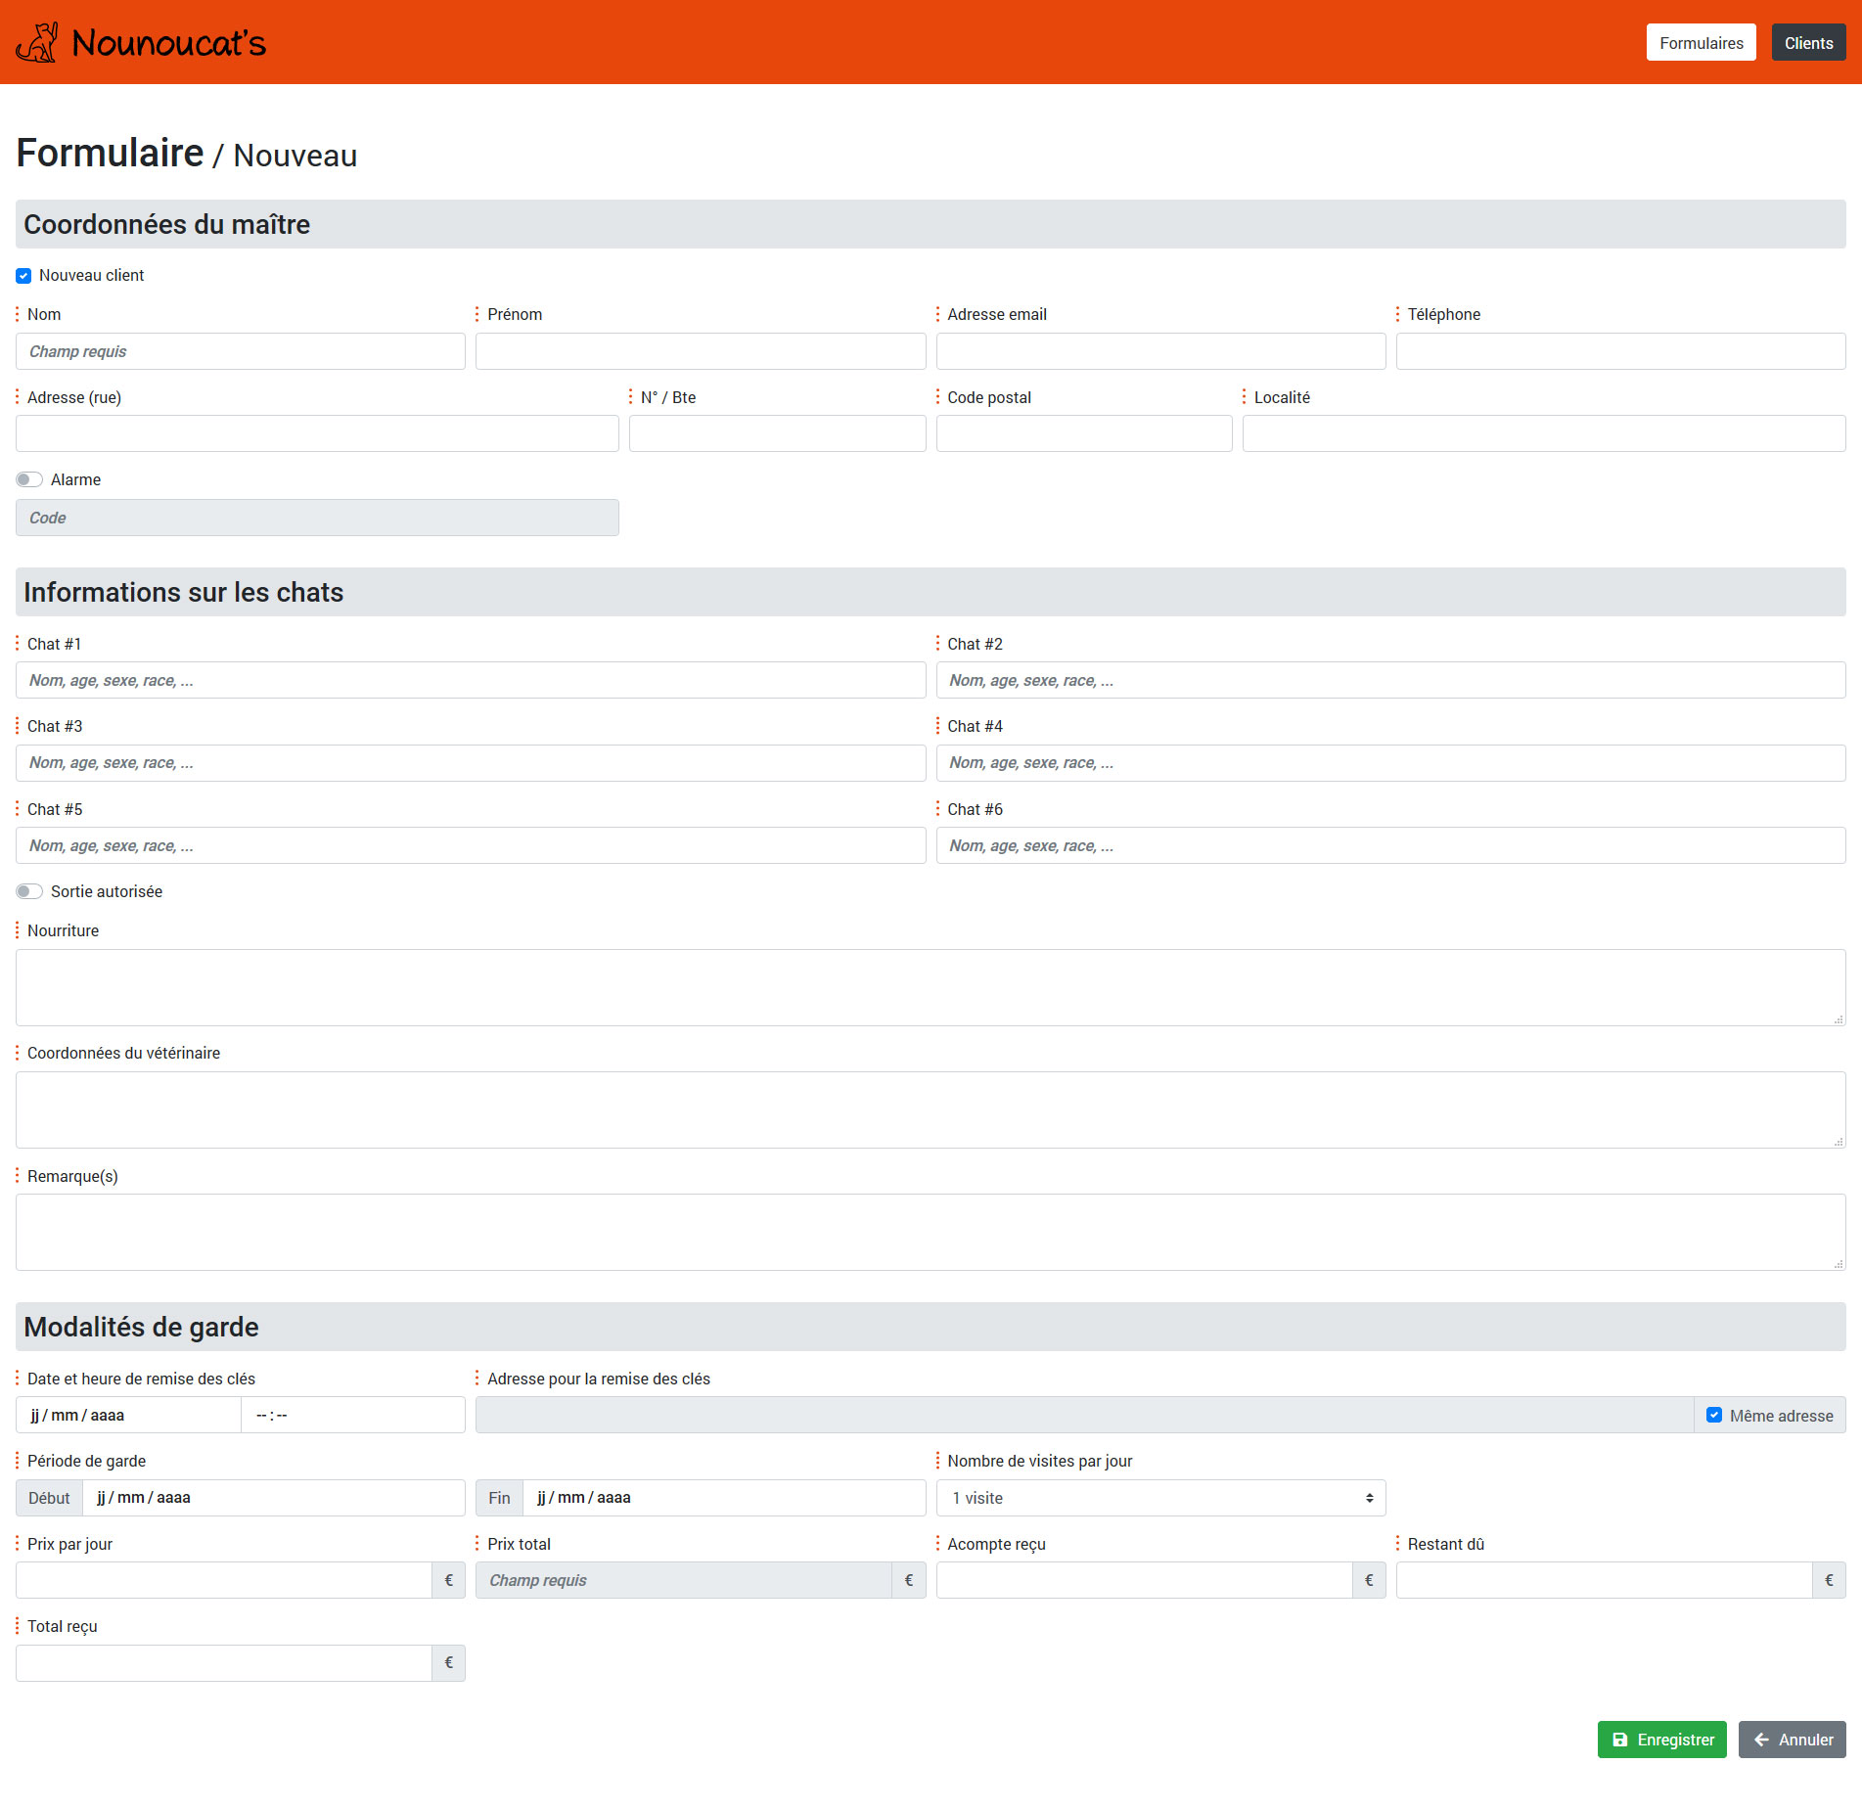Uncheck the Même adresse checkbox
The image size is (1862, 1809).
pyautogui.click(x=1713, y=1415)
